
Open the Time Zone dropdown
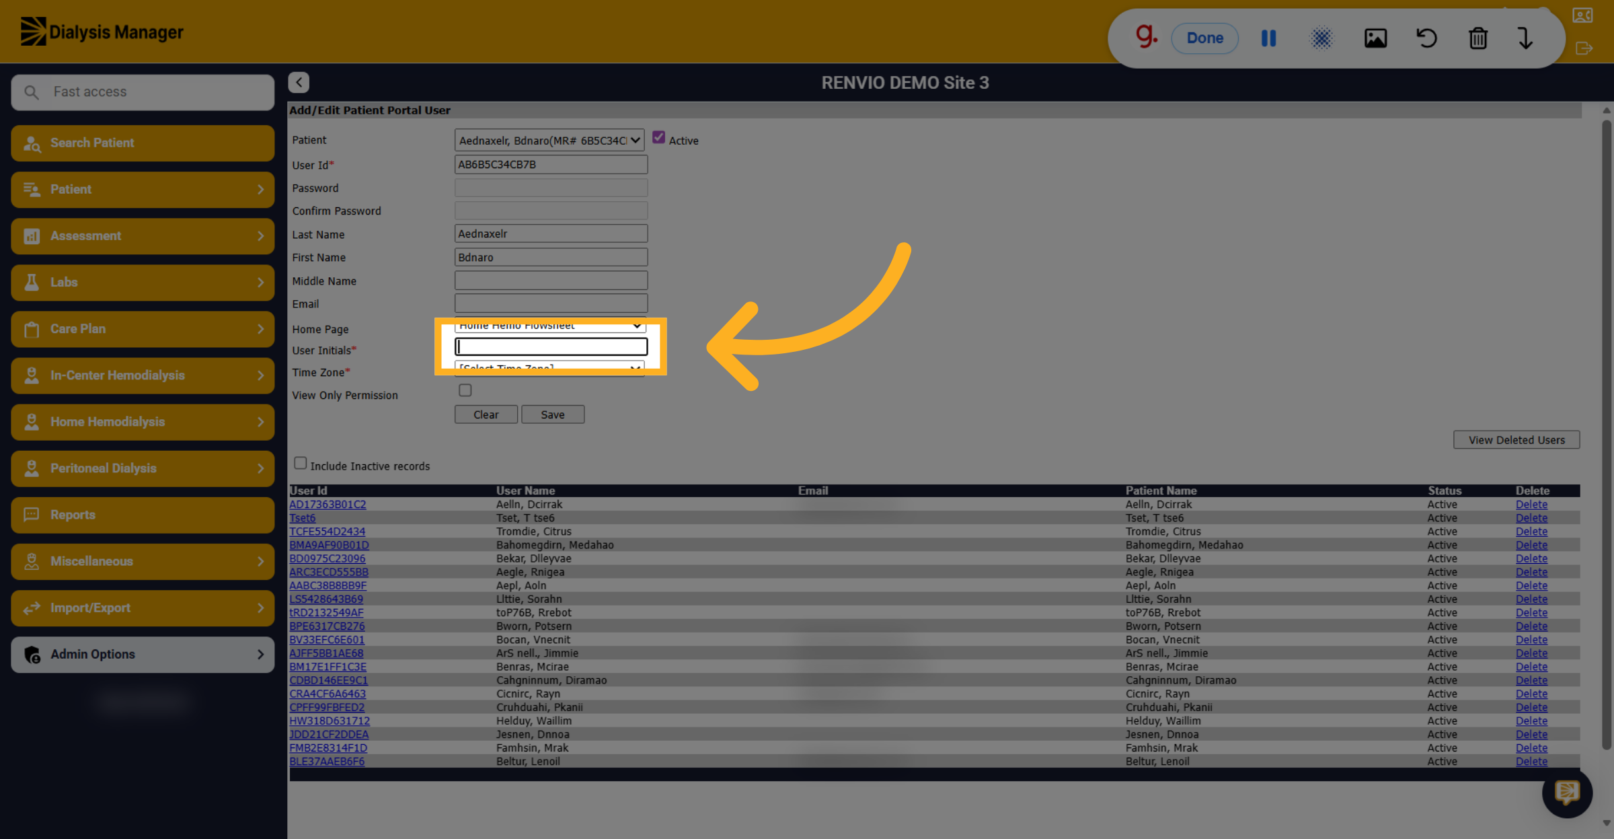[549, 369]
